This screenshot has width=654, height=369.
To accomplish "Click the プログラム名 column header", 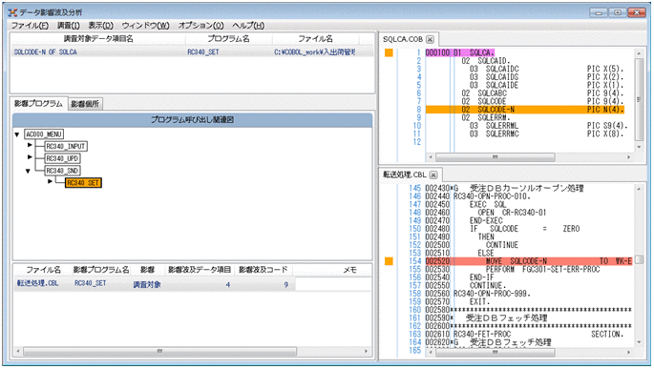I will tap(228, 39).
